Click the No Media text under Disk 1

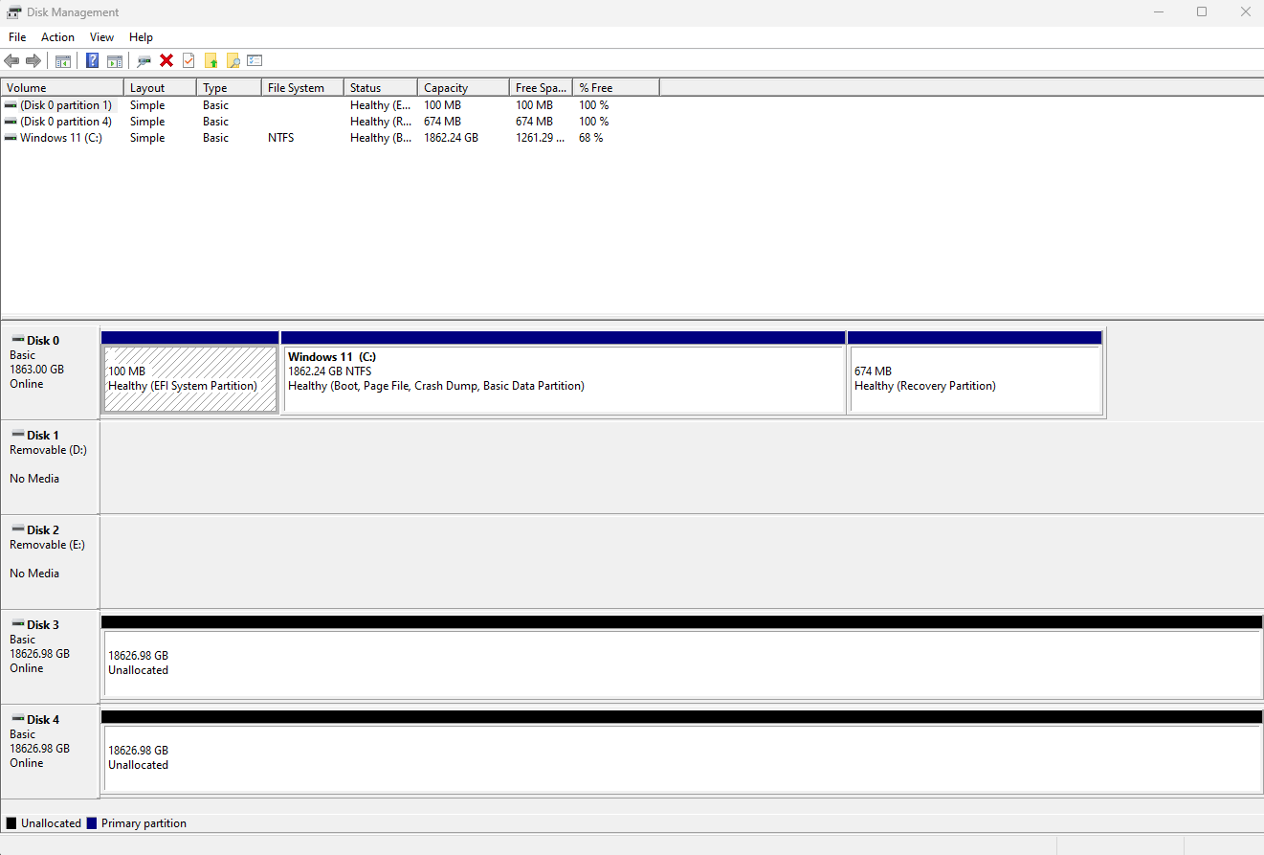pyautogui.click(x=34, y=479)
